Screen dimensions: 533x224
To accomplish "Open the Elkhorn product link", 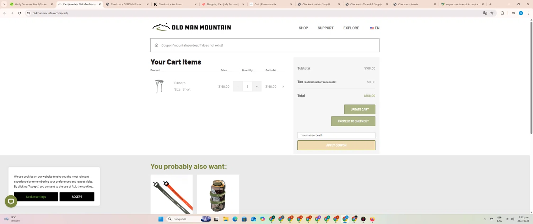I will tap(180, 83).
